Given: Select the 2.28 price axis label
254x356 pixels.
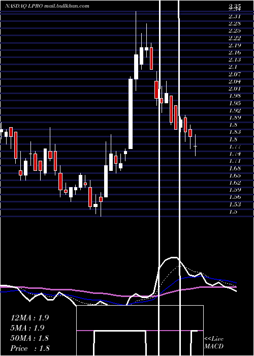Looking at the screenshot, I should point(235,23).
